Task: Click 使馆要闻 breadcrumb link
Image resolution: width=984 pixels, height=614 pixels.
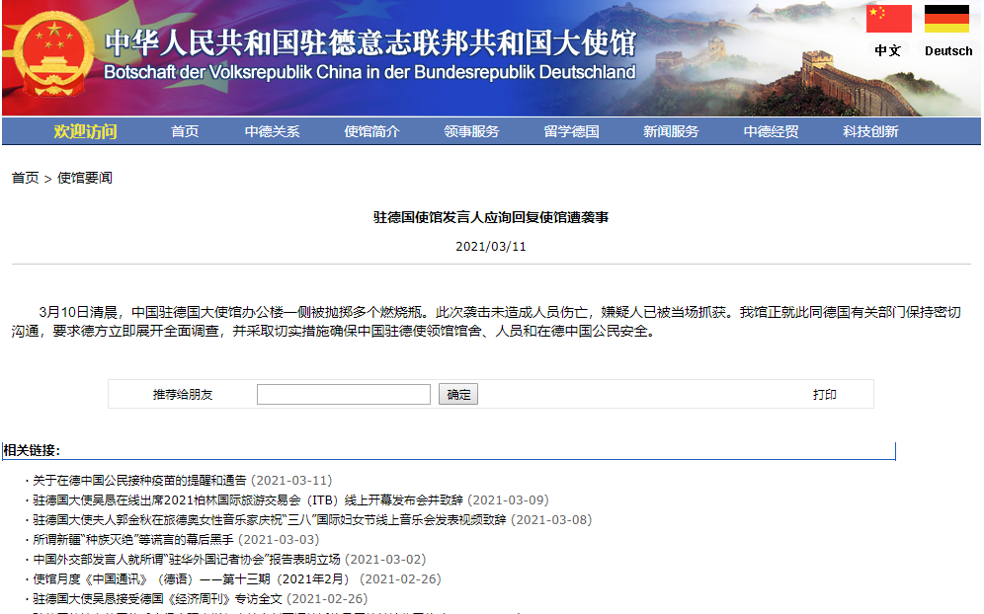Action: 85,178
